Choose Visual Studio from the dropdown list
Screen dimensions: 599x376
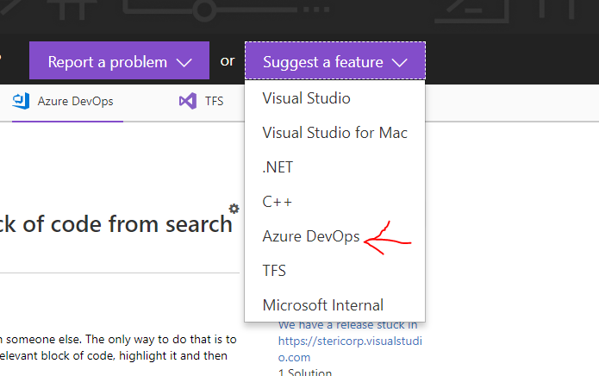[306, 98]
